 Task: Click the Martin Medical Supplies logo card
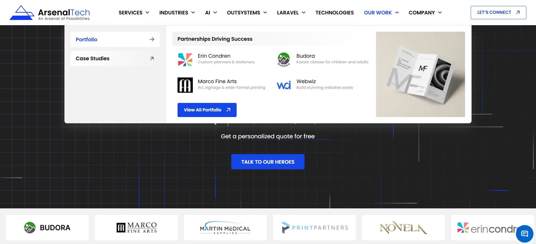point(225,228)
